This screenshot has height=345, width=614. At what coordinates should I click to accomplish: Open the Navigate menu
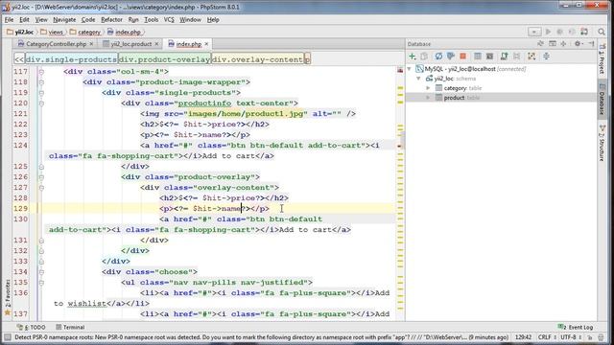point(64,19)
